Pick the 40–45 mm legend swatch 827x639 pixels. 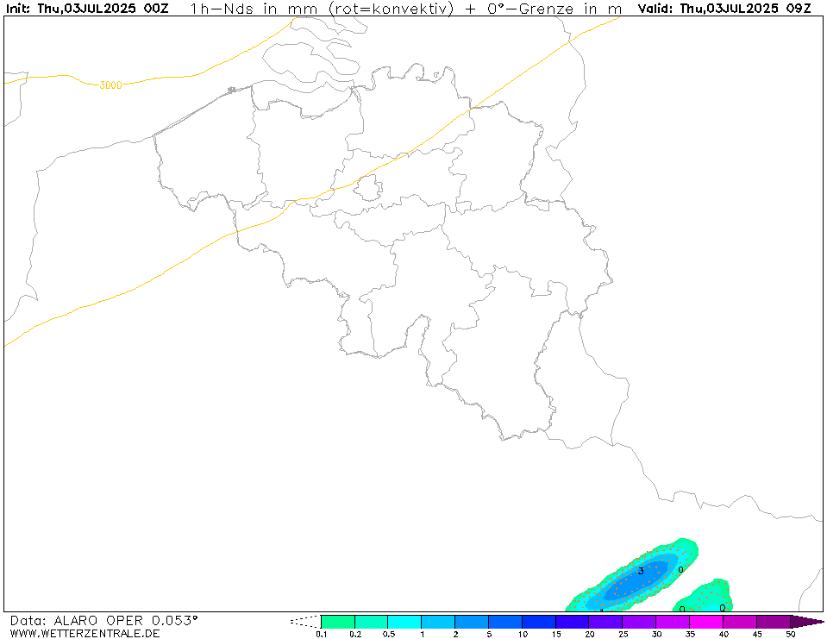[739, 622]
